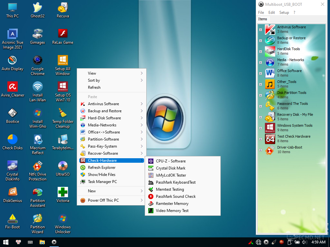Viewport: 330px width, 247px height.
Task: Click the Ntfc Drive Protection icon
Action: coord(37,171)
